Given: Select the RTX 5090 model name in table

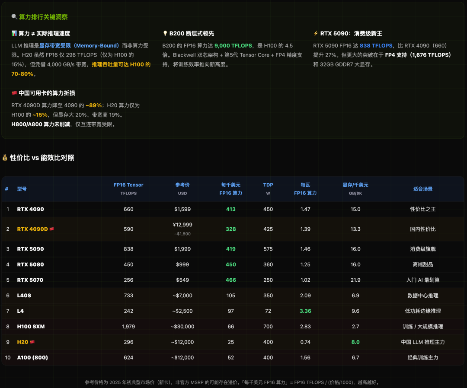Looking at the screenshot, I should coord(30,249).
